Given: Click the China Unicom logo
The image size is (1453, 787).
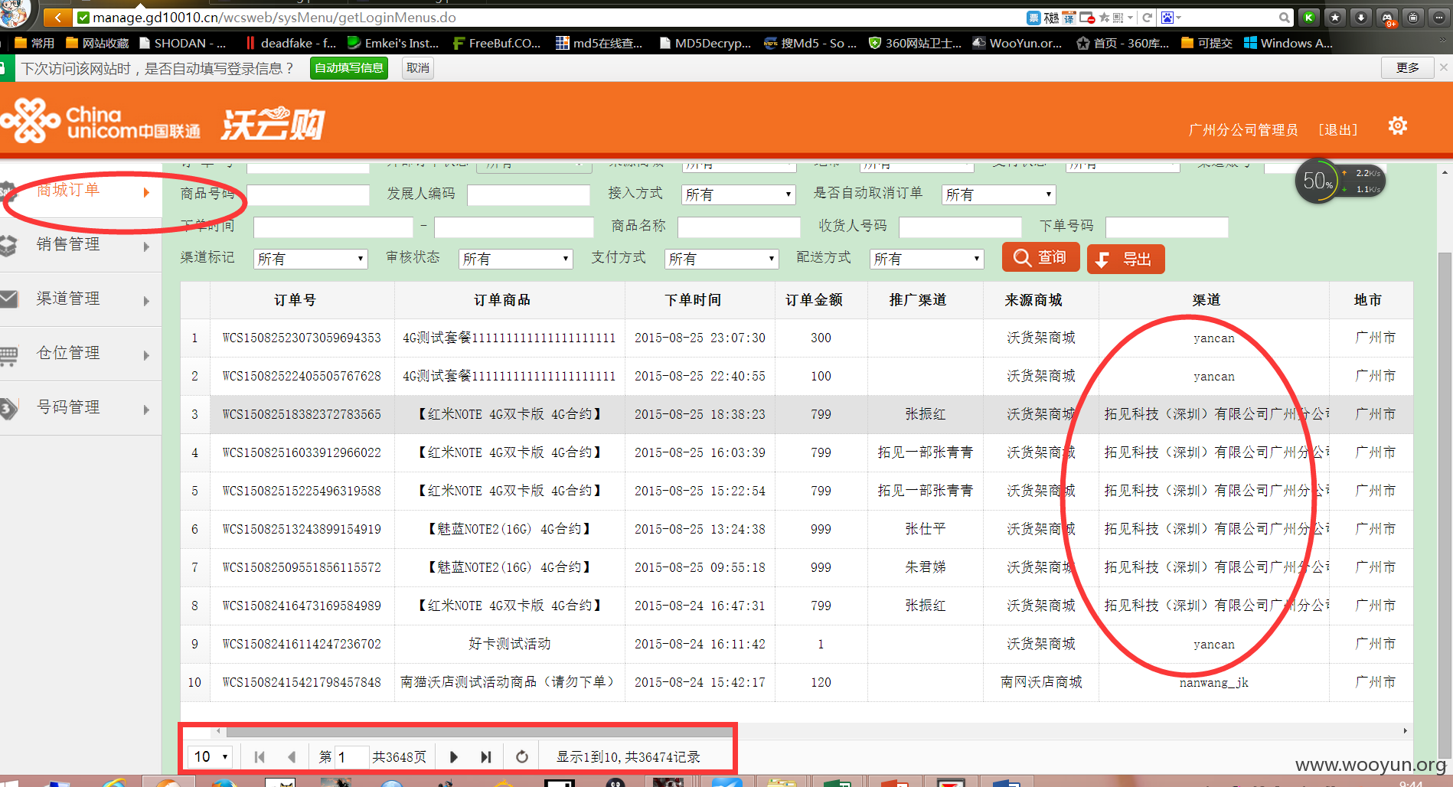Looking at the screenshot, I should pyautogui.click(x=101, y=121).
